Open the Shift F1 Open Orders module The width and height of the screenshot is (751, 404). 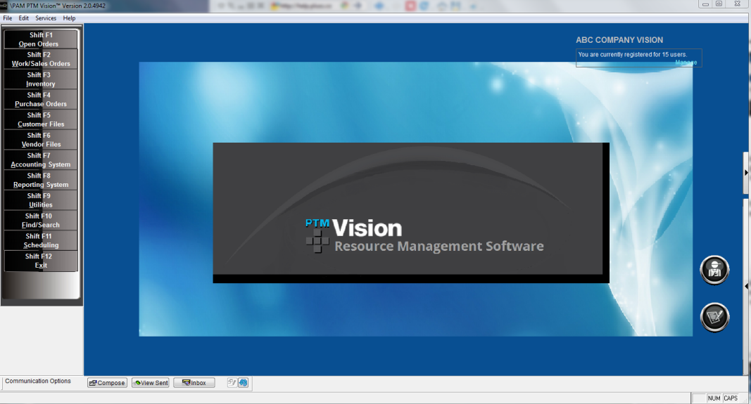point(41,39)
